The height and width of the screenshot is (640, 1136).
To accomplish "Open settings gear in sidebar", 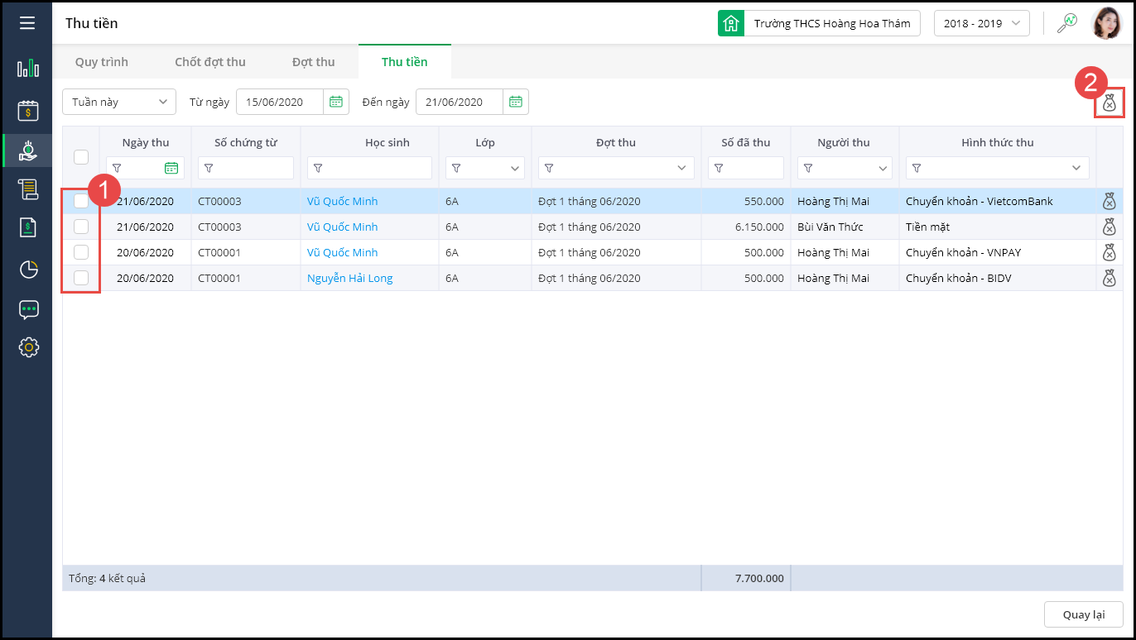I will click(28, 347).
